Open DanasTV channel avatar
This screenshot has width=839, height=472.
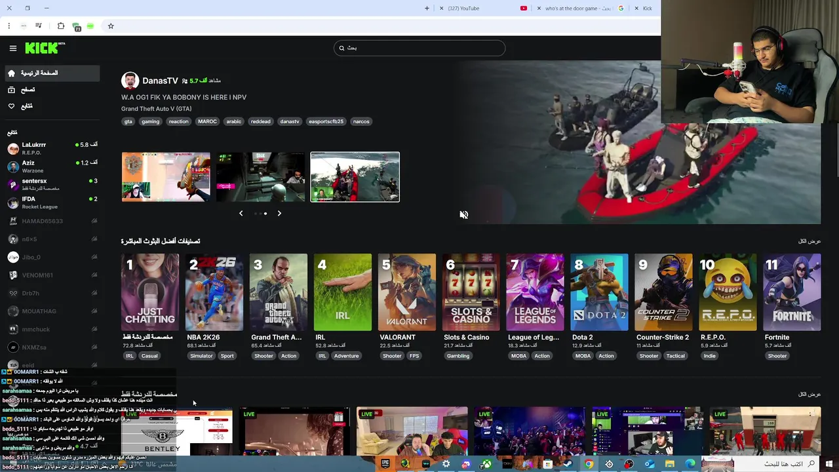(x=130, y=81)
